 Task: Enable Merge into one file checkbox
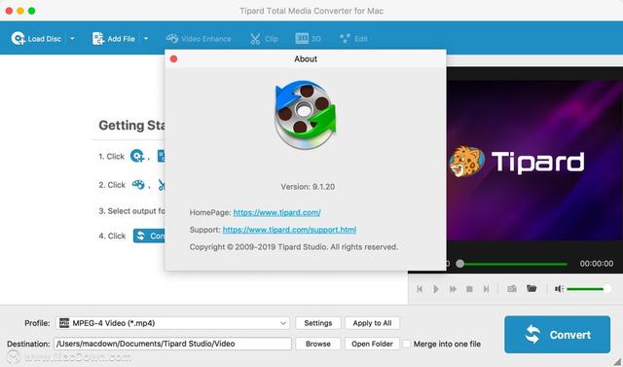tap(407, 344)
